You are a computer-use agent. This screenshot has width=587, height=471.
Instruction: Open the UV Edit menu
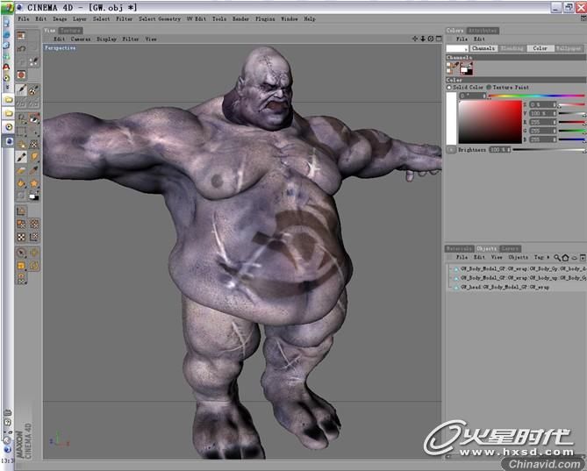click(195, 18)
